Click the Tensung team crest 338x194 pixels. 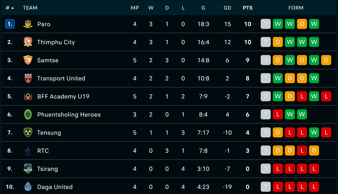pos(28,133)
